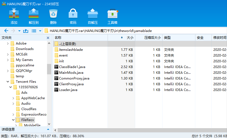This screenshot has width=227, height=138.
Task: Go back with the left arrow button
Action: [x=6, y=31]
